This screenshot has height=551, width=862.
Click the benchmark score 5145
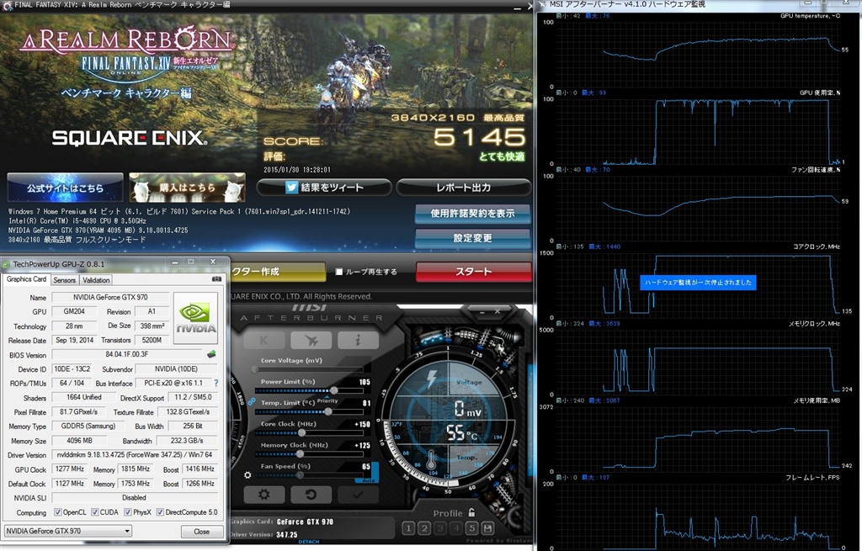479,137
